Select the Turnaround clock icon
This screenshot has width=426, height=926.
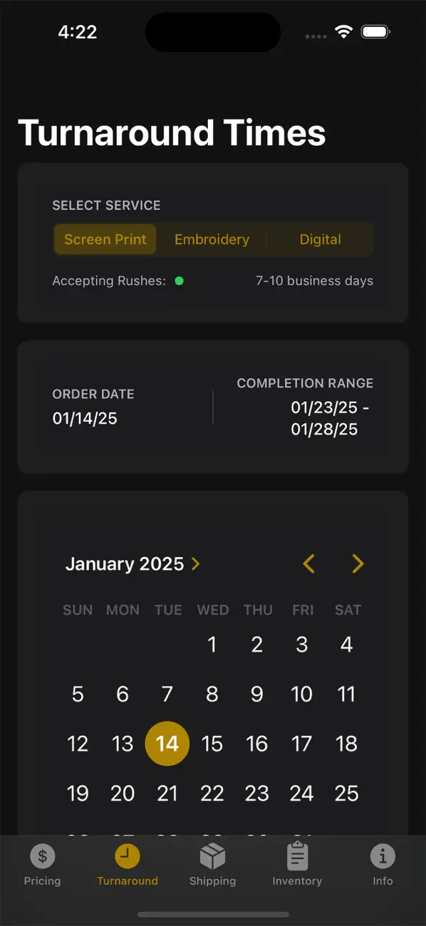pos(128,856)
